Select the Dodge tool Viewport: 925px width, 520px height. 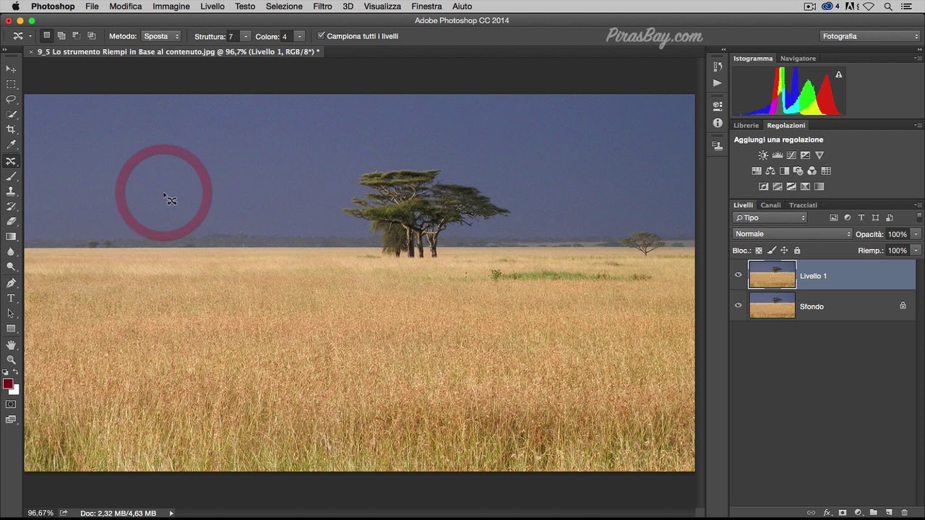coord(11,267)
